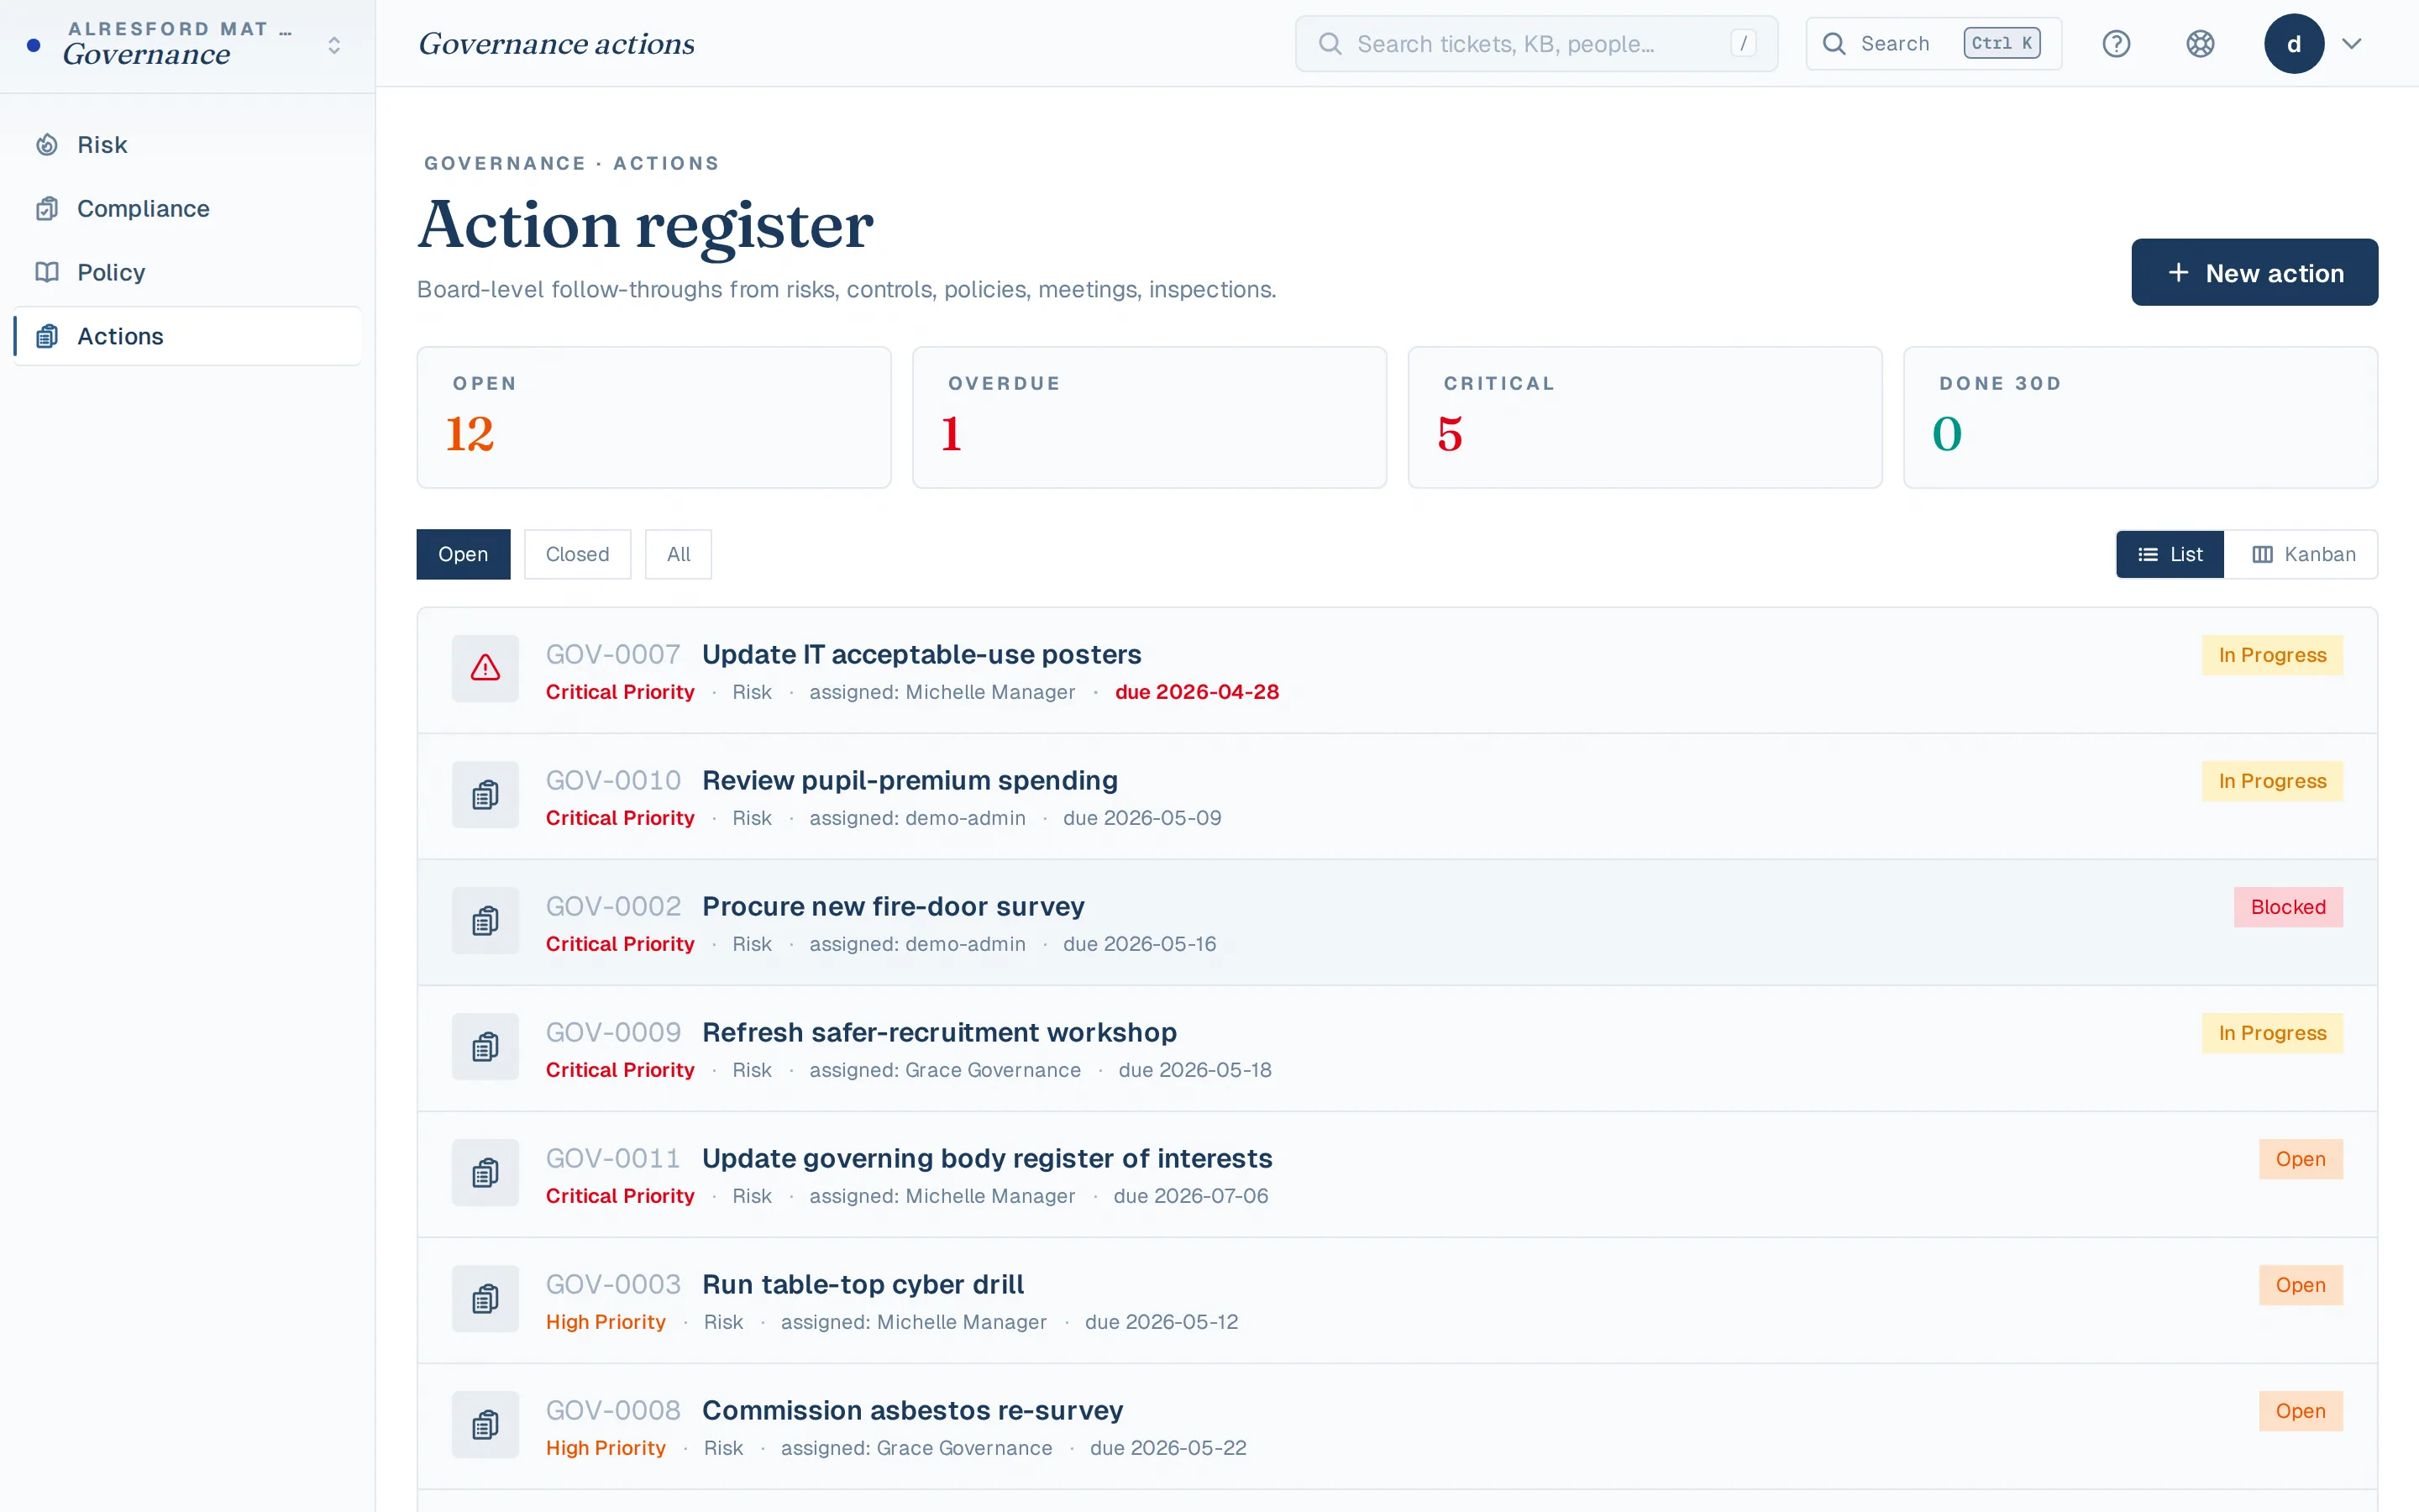Click the clipboard icon for GOV-0011
Screen dimensions: 2419x1512
(x=485, y=1172)
